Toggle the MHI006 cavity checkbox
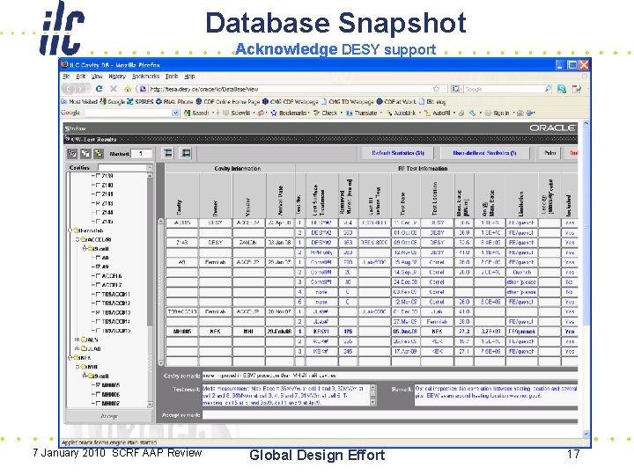This screenshot has width=634, height=475. [98, 394]
